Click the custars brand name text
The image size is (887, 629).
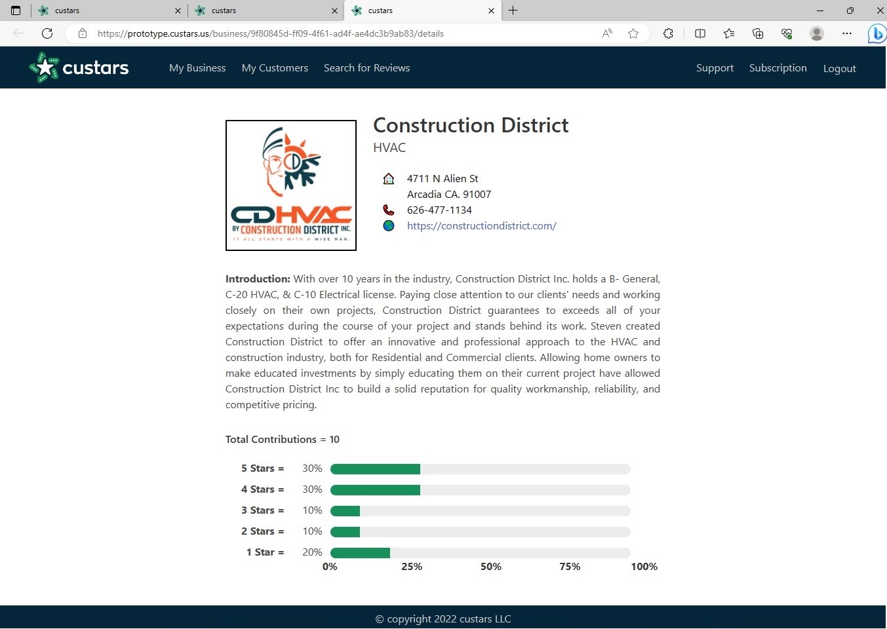pyautogui.click(x=96, y=67)
